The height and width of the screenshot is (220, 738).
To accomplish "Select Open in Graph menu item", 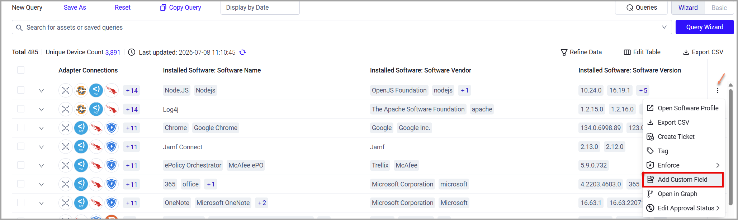I will 684,194.
